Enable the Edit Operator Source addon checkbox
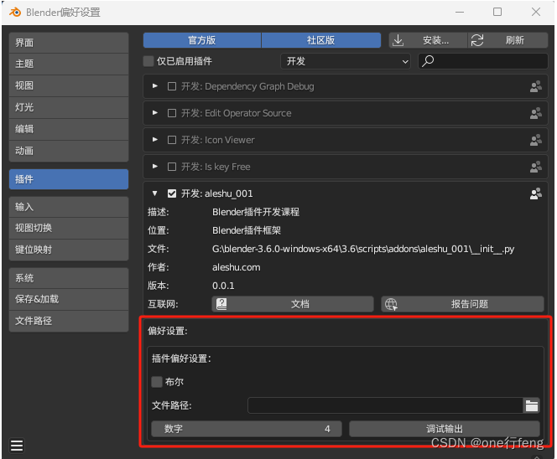 click(172, 114)
